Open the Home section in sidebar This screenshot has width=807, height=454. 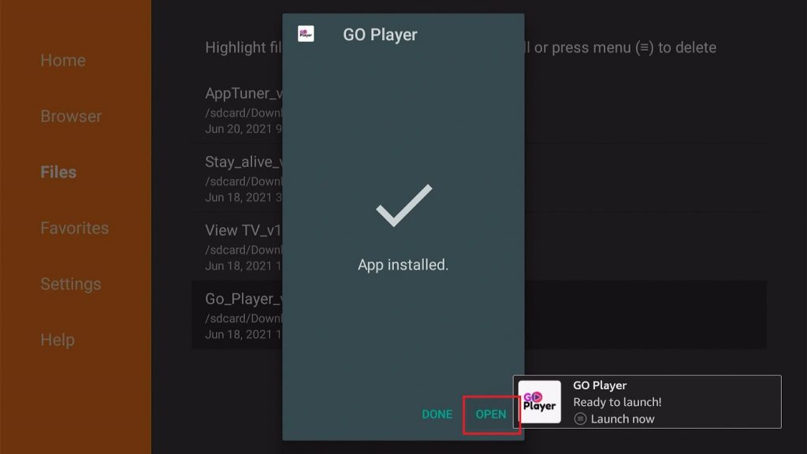[x=63, y=60]
